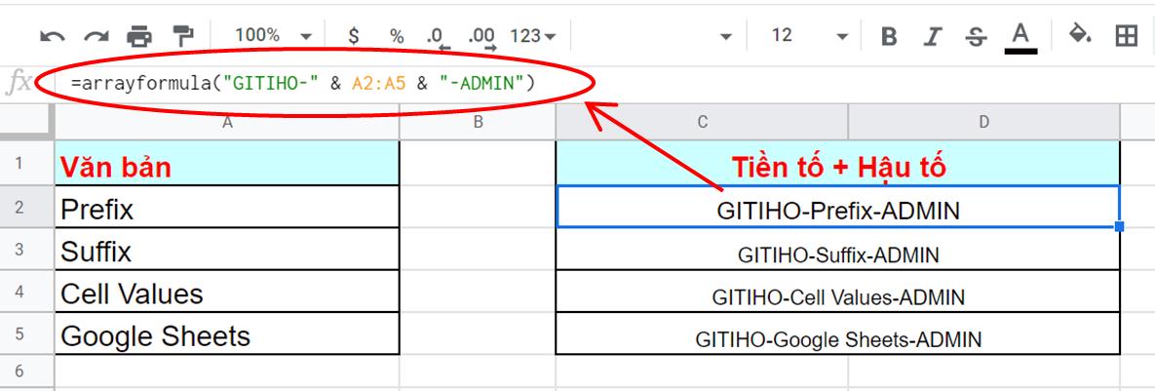1155x391 pixels.
Task: Select the 'Google Sheets' cell
Action: tap(227, 334)
